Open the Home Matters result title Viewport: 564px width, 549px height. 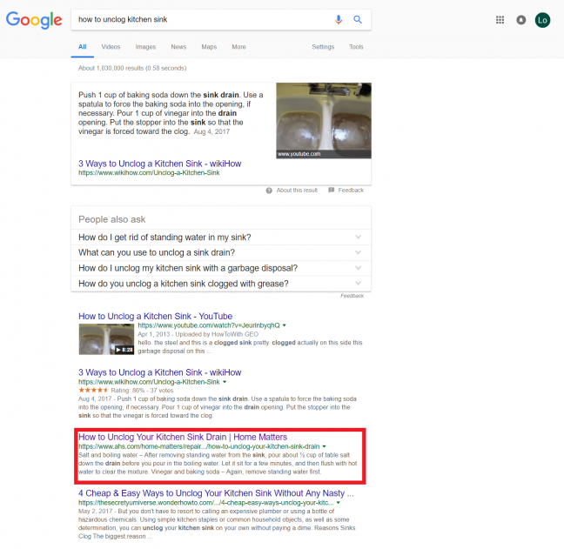183,437
